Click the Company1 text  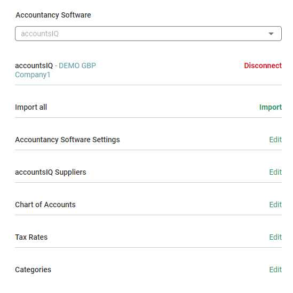33,75
